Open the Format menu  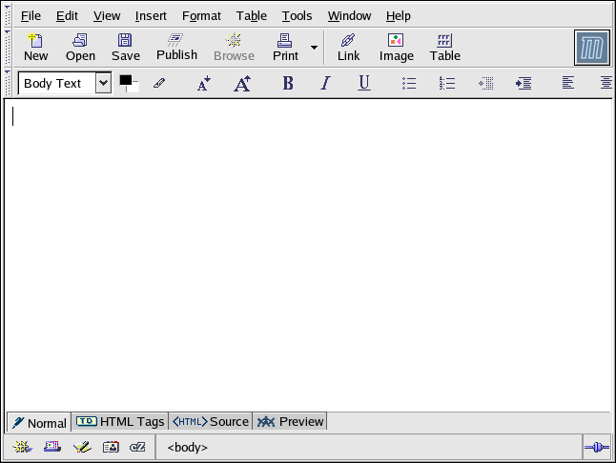coord(201,16)
